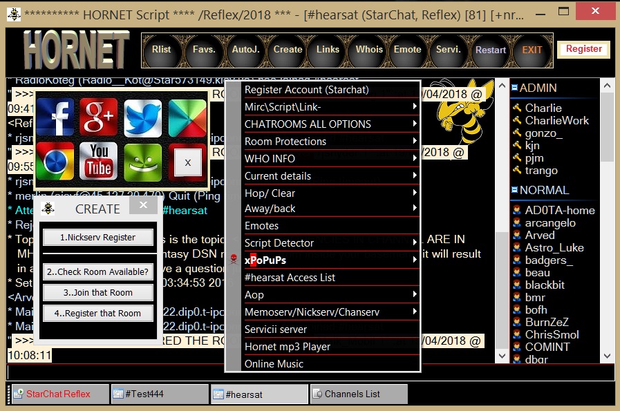
Task: Open the Facebook icon in the social panel
Action: pyautogui.click(x=55, y=117)
